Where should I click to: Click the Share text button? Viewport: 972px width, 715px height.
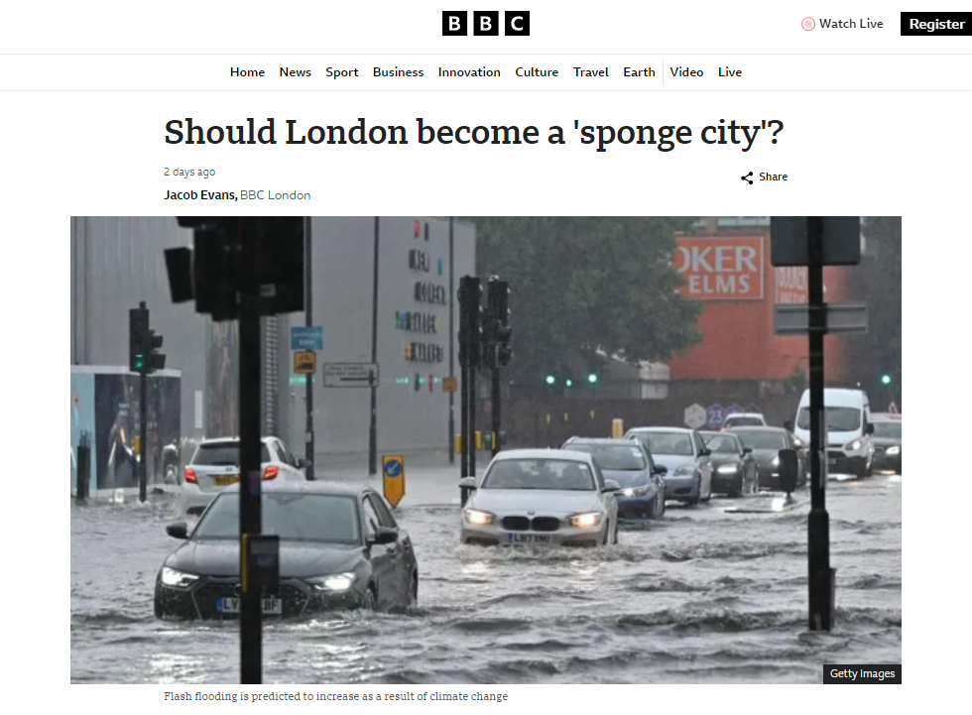pyautogui.click(x=773, y=177)
